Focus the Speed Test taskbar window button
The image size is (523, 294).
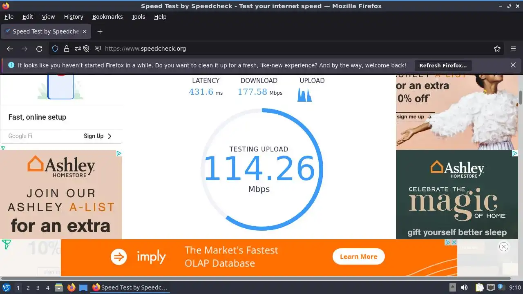click(130, 287)
